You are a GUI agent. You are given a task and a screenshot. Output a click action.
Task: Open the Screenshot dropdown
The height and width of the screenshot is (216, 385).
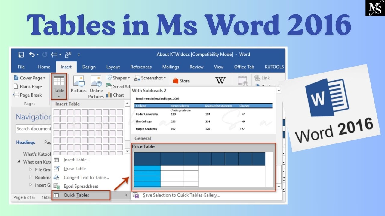(x=150, y=78)
